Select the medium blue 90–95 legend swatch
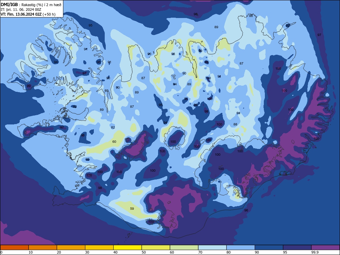The width and height of the screenshot is (340, 255). tap(269, 248)
